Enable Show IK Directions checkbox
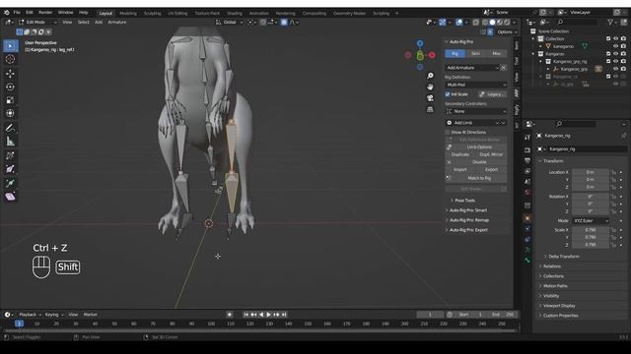The width and height of the screenshot is (631, 354). point(448,132)
